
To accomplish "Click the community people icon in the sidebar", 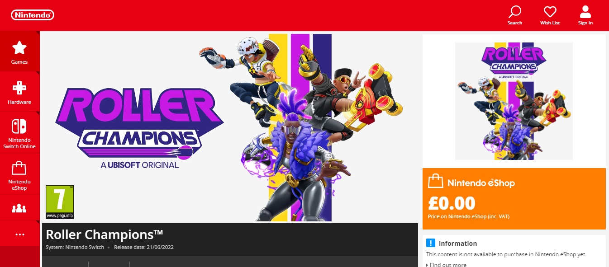I will 19,208.
